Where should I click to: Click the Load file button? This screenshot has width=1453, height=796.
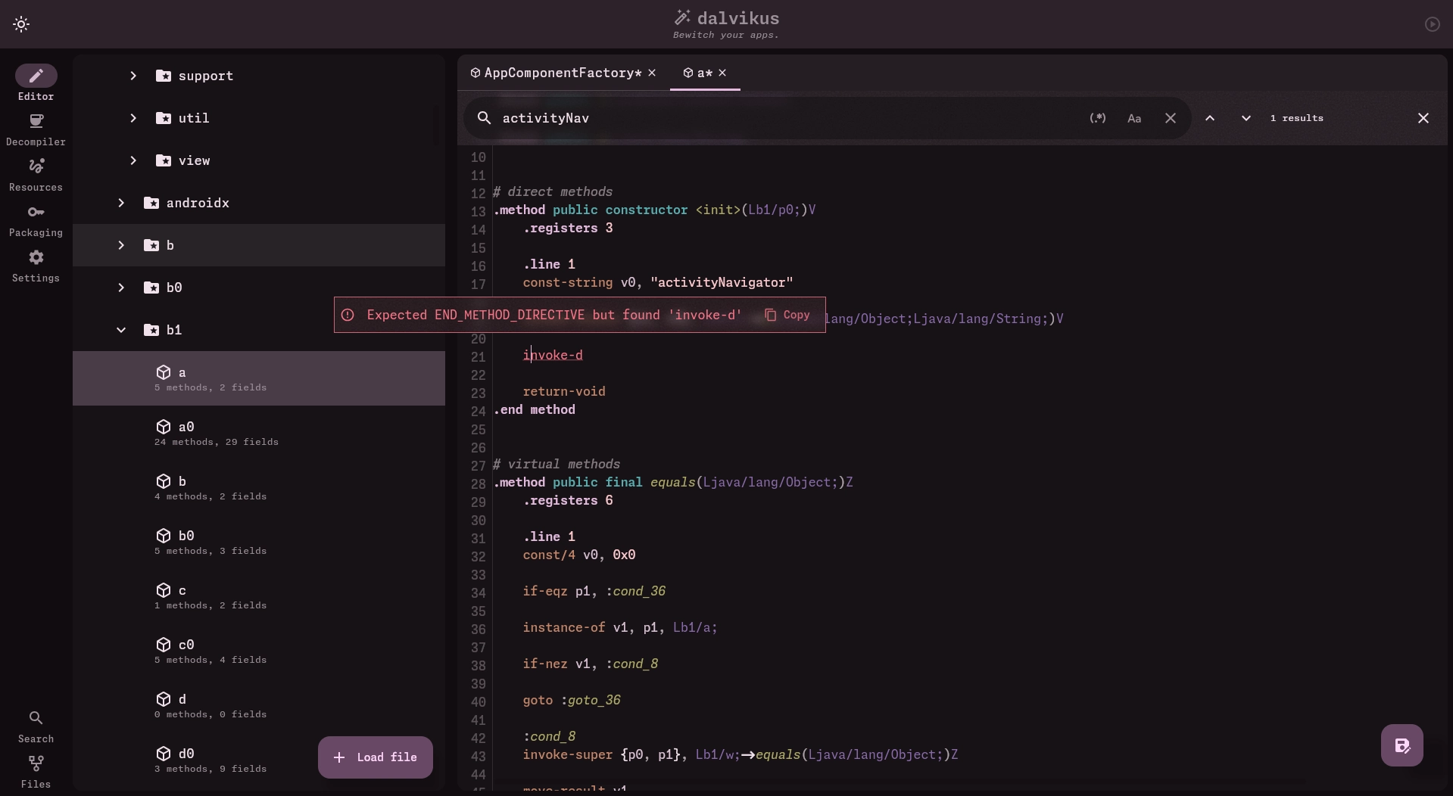point(376,757)
